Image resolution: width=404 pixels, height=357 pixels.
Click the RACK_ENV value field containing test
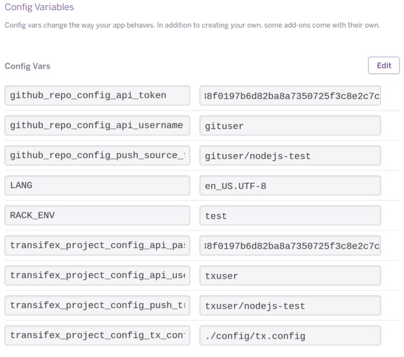click(x=290, y=215)
